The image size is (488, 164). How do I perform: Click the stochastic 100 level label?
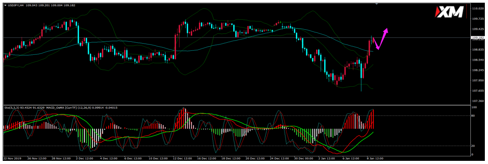[x=474, y=107]
